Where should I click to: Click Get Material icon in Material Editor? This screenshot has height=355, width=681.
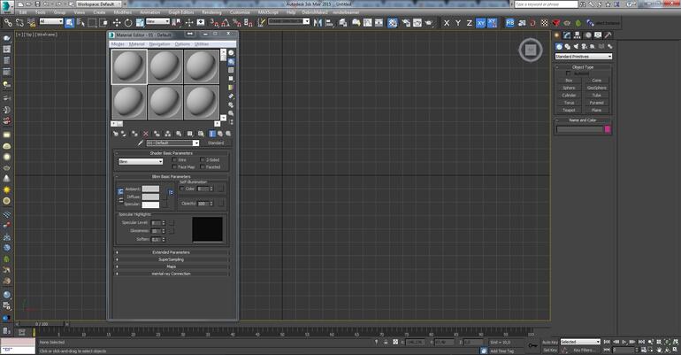pos(116,134)
